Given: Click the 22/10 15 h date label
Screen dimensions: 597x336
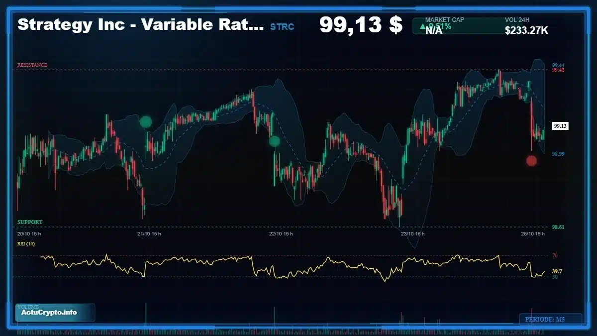Looking at the screenshot, I should click(281, 233).
